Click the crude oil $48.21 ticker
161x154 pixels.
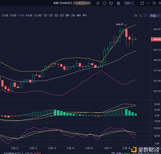22,153
